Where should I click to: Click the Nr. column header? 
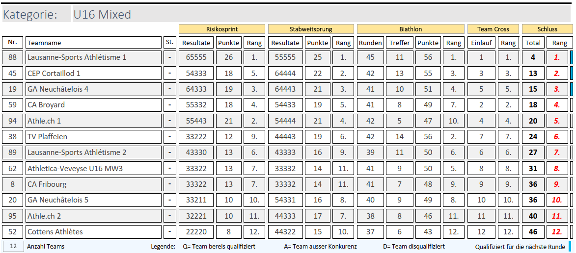13,43
